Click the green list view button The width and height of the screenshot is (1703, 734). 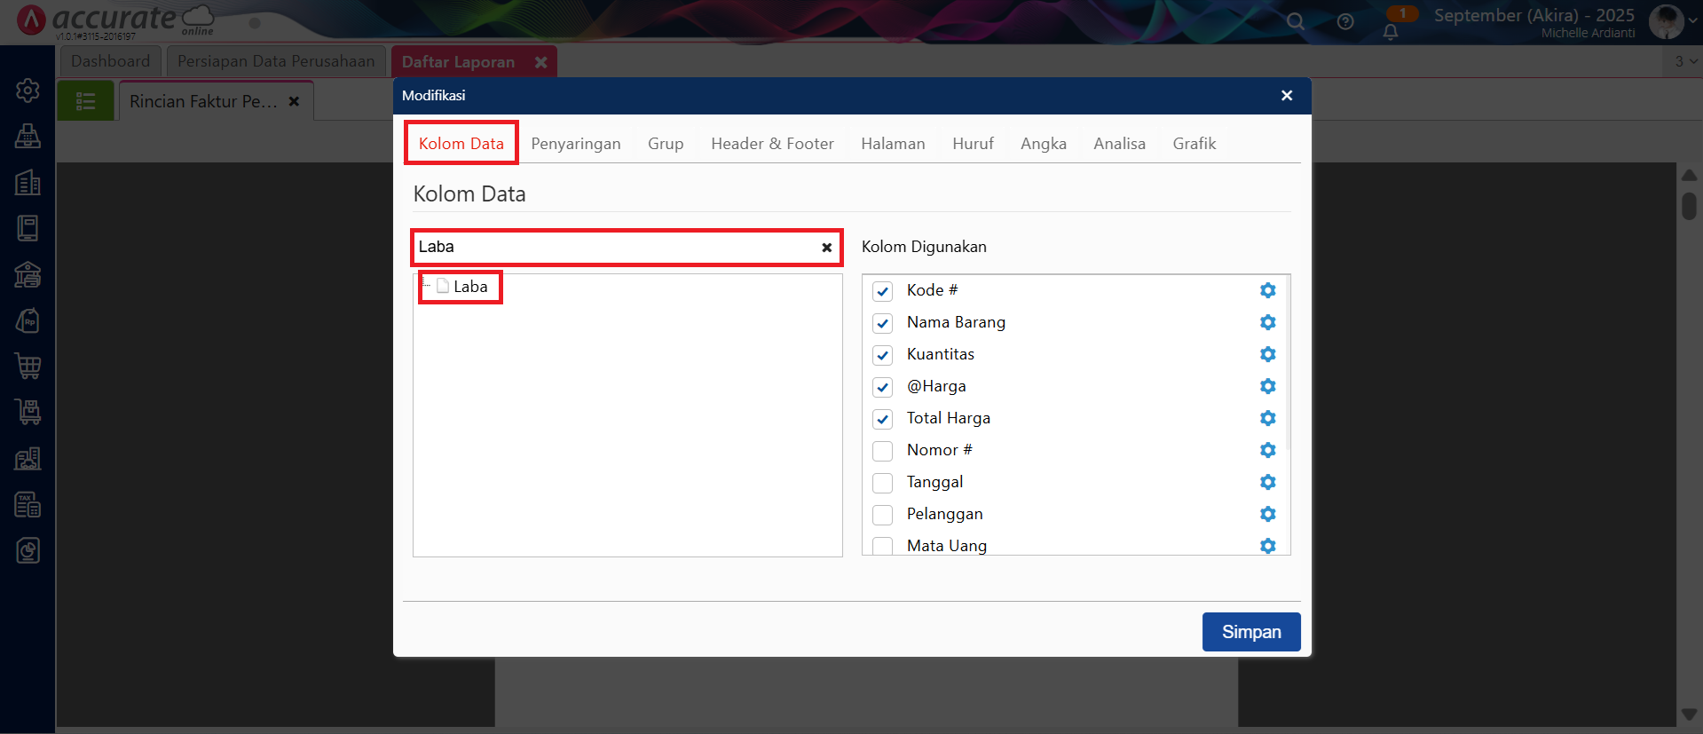point(86,101)
